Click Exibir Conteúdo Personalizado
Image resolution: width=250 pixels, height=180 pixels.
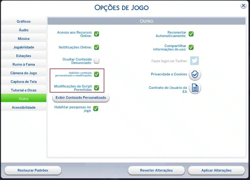80,98
